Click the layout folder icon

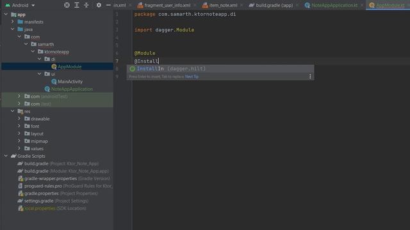27,134
